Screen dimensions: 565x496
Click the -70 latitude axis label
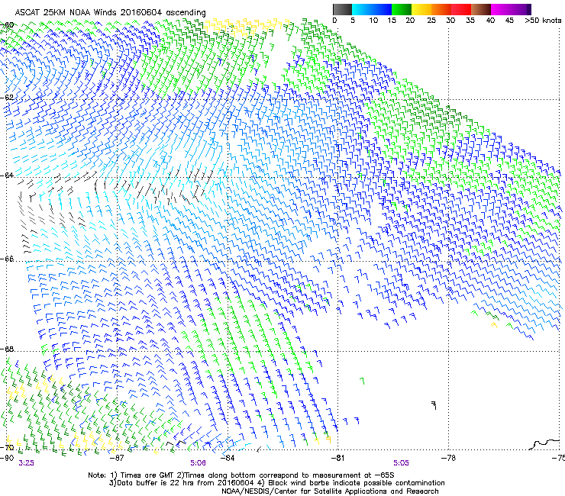pos(7,448)
